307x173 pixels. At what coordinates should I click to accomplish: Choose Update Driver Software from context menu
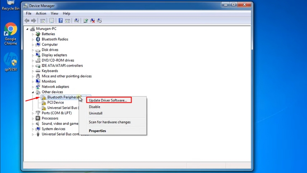tap(109, 100)
